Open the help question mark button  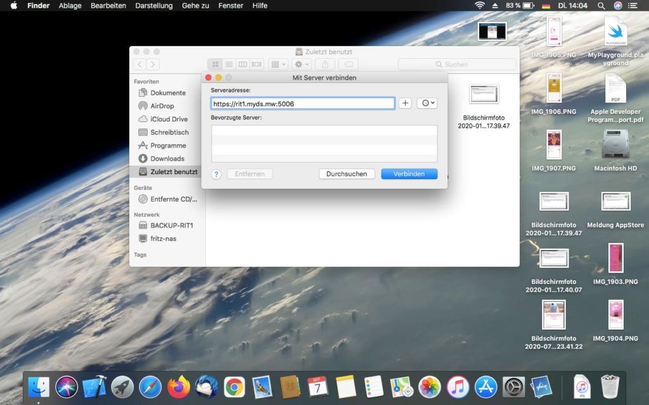point(216,175)
